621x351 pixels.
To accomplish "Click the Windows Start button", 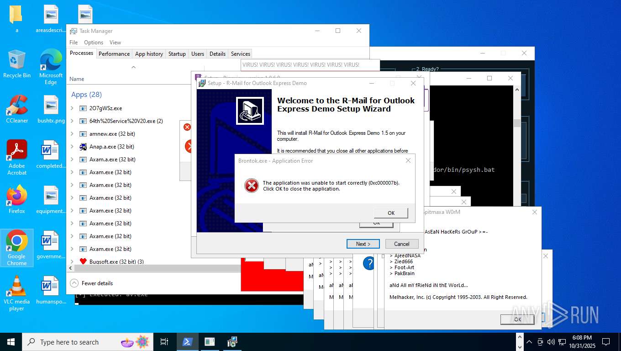I will click(11, 342).
